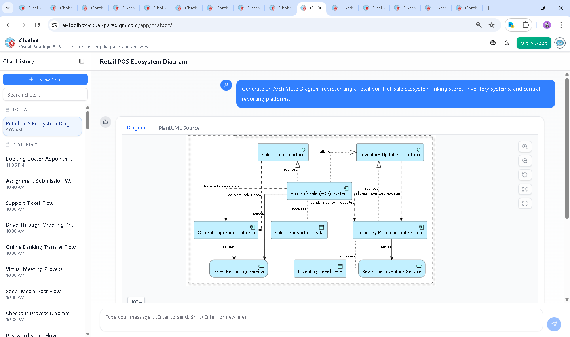This screenshot has width=570, height=337.
Task: Switch to the PlantUML Source tab
Action: 179,128
